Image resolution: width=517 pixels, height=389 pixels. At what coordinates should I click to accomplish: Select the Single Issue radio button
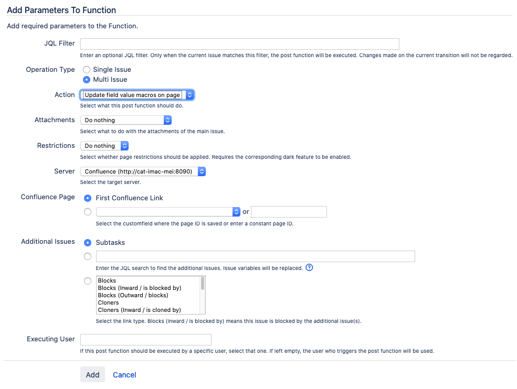click(x=87, y=69)
